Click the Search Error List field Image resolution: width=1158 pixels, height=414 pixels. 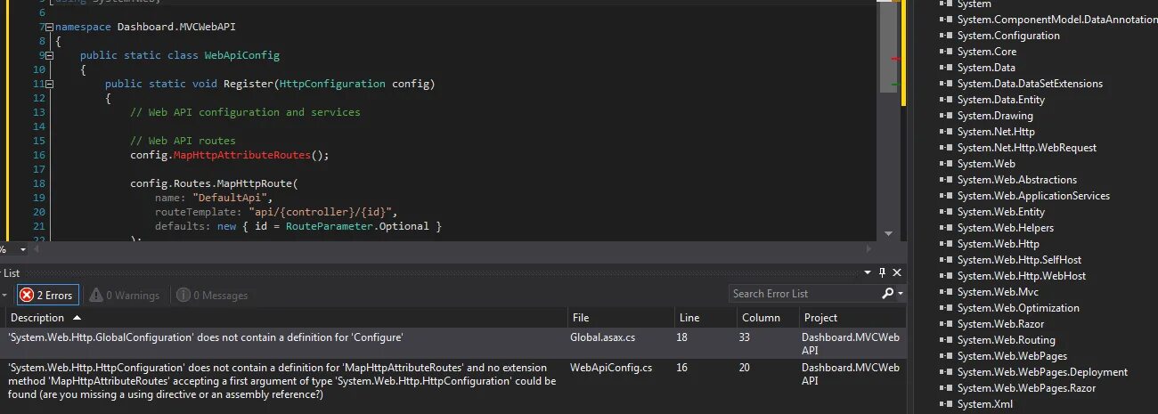[802, 294]
